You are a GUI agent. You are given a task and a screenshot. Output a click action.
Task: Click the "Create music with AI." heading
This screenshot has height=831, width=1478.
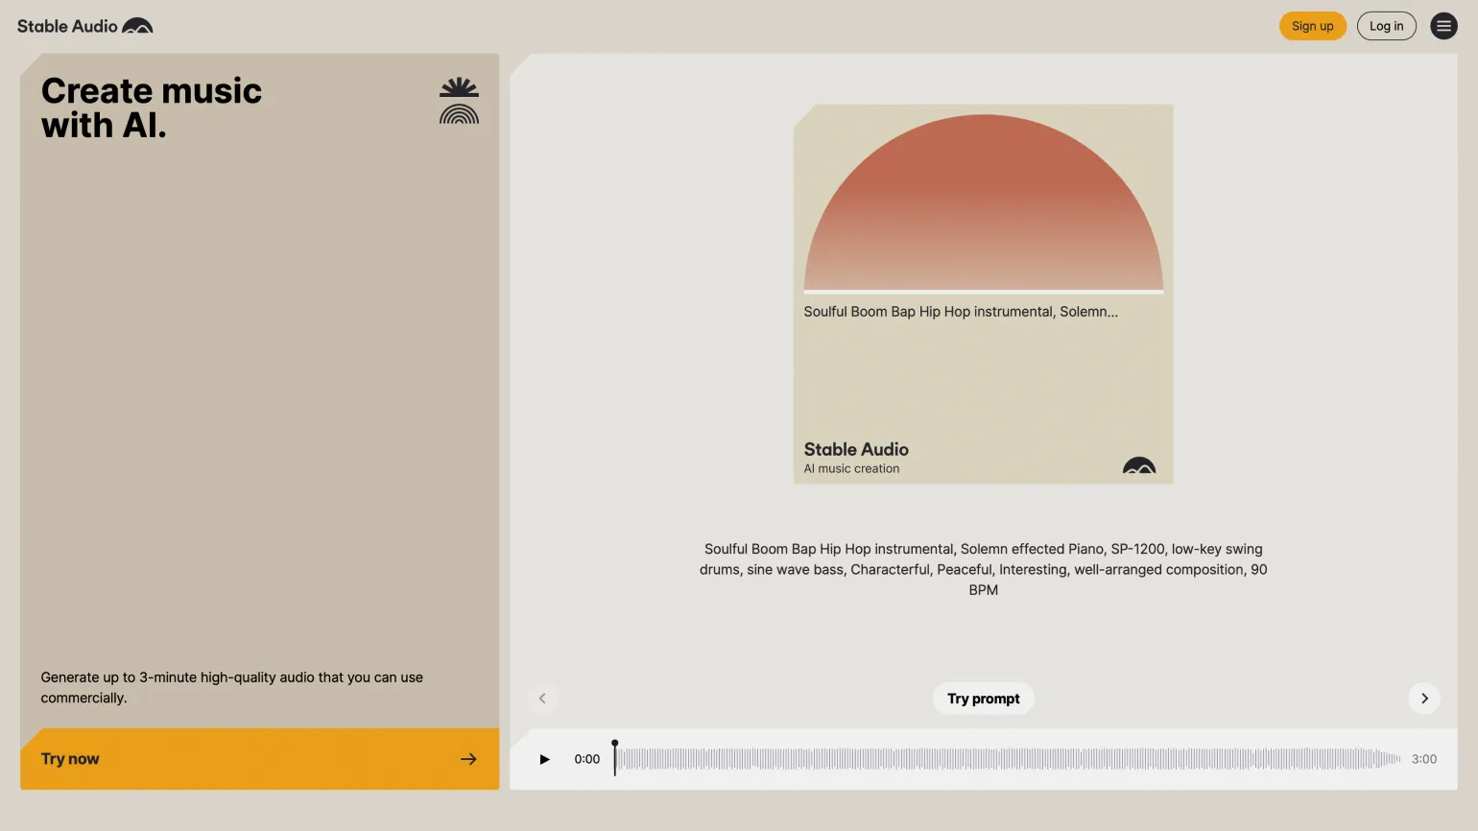(152, 107)
